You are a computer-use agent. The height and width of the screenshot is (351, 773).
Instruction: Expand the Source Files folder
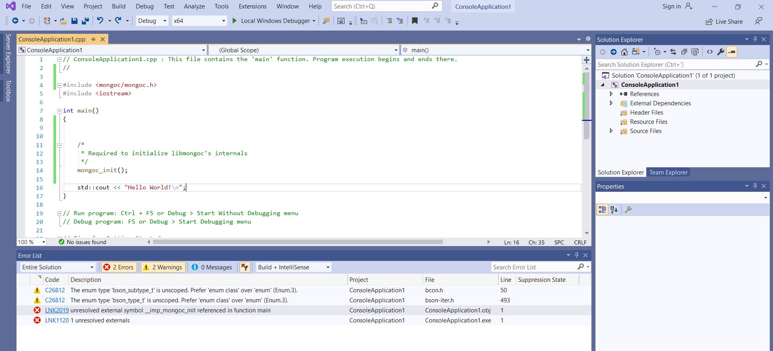(611, 131)
